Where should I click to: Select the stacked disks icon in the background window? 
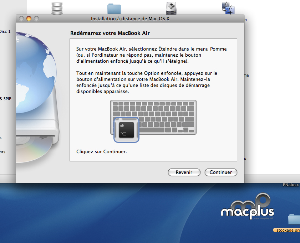pyautogui.click(x=57, y=8)
